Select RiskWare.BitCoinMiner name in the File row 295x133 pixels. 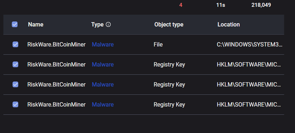pyautogui.click(x=57, y=45)
